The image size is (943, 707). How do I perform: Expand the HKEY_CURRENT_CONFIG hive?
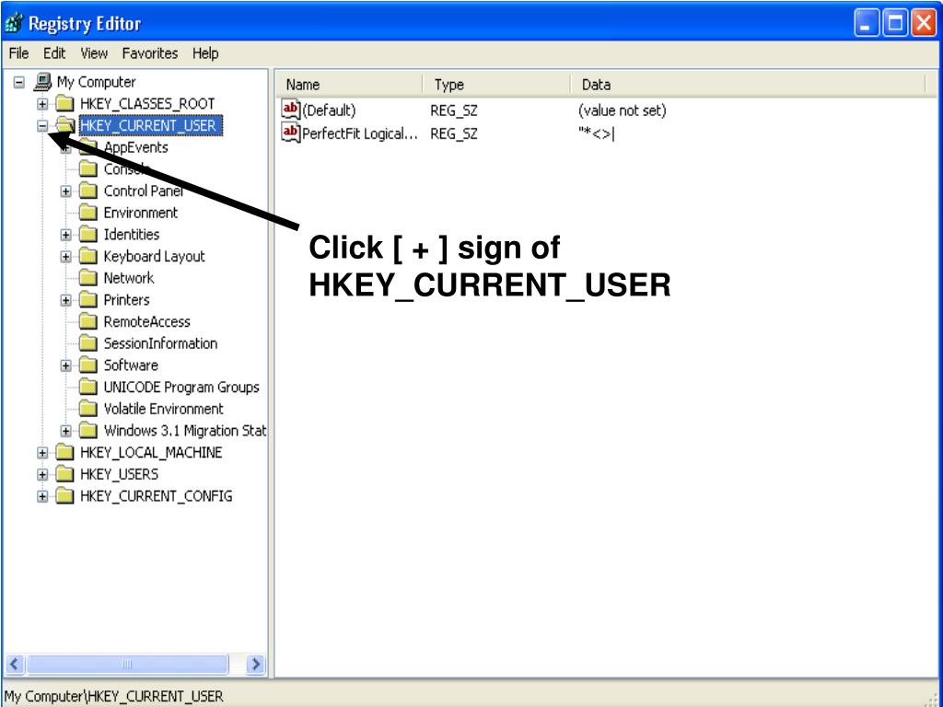coord(42,496)
